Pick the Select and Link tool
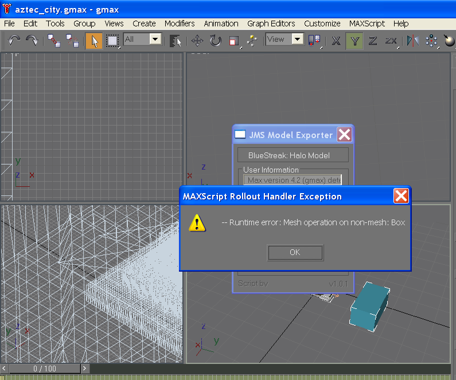Screen dimensions: 456x380 click(x=54, y=40)
